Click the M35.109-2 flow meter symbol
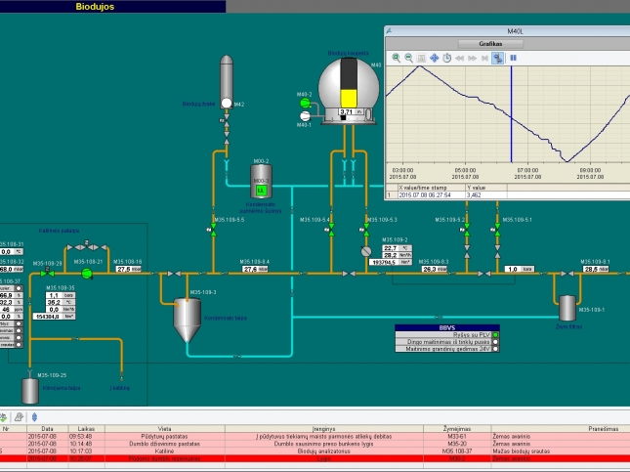This screenshot has width=630, height=472. [366, 252]
